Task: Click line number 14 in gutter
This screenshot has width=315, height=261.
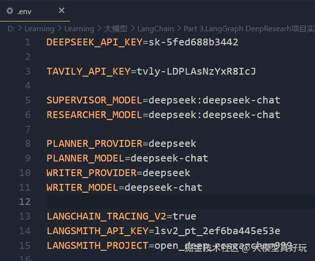Action: (x=25, y=231)
